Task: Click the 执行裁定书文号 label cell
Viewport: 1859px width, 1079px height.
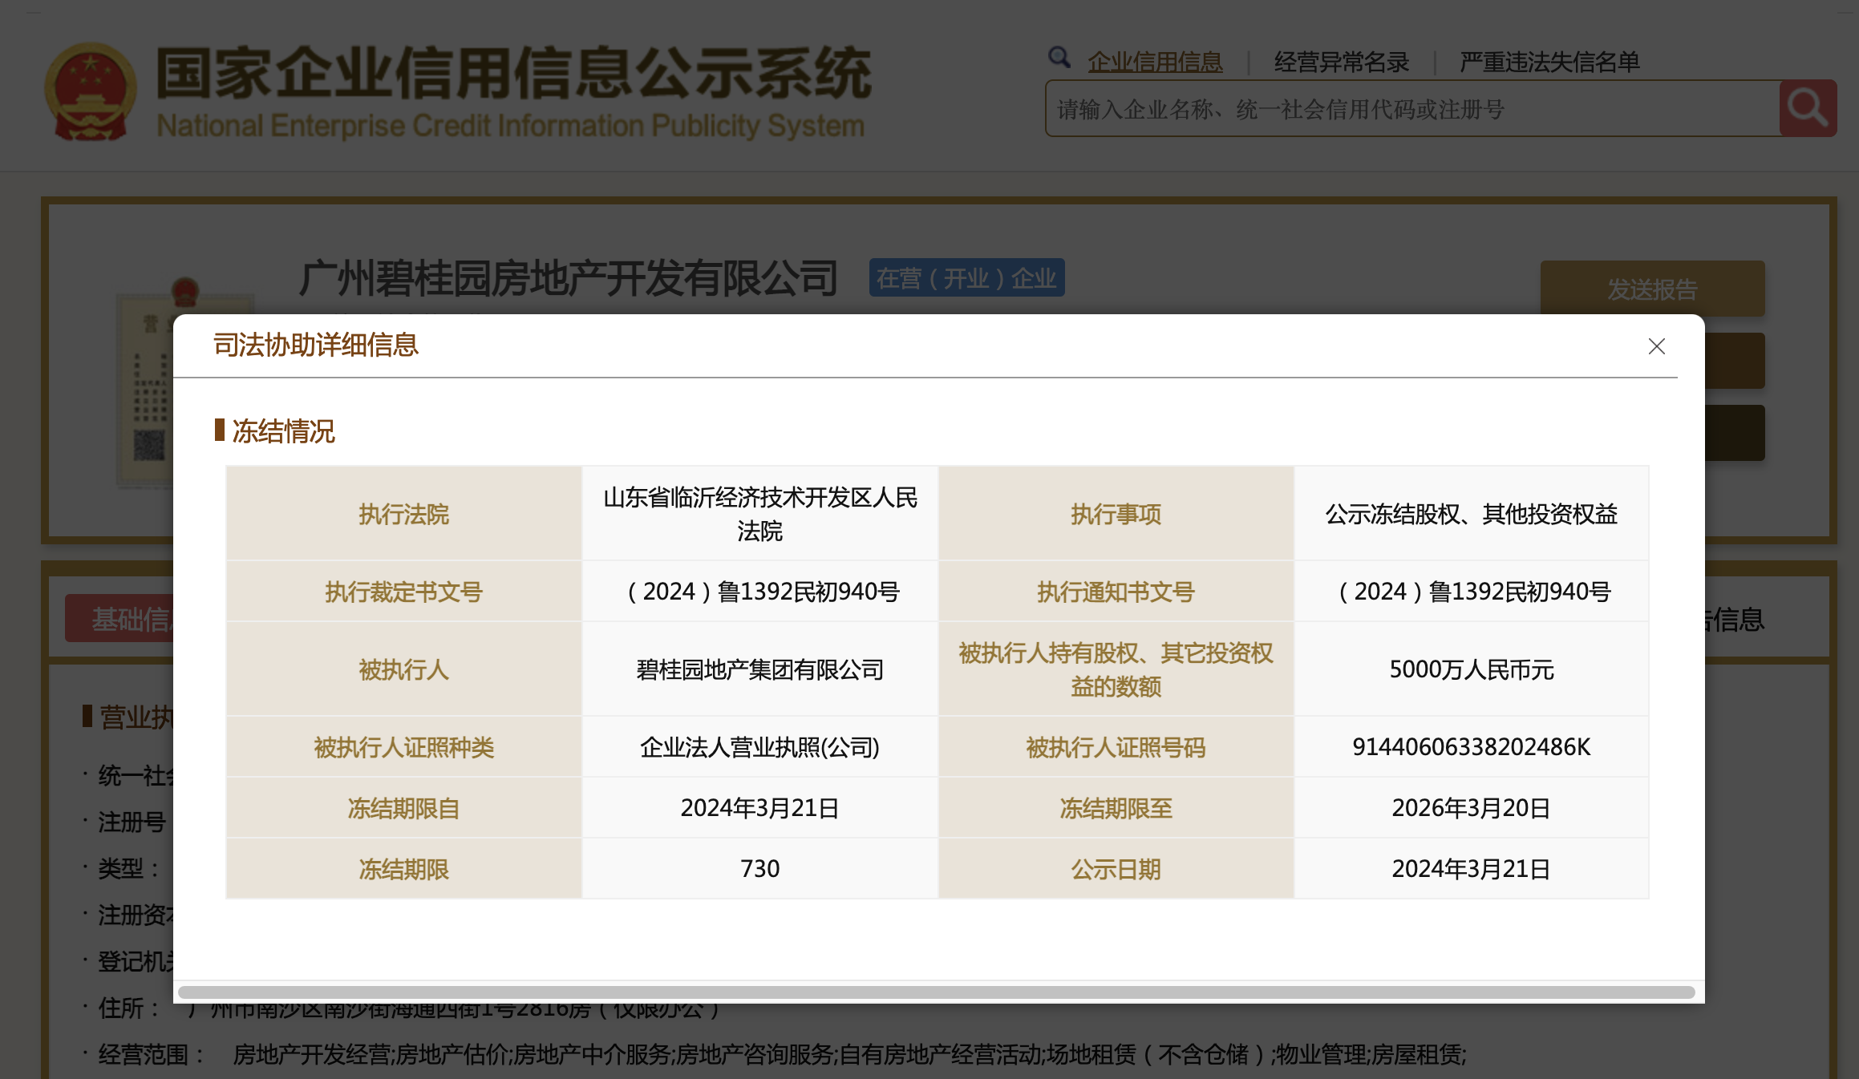Action: [x=404, y=592]
